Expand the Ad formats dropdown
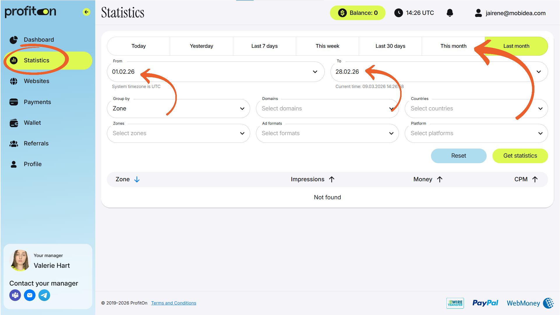Screen dimensions: 560x315 pos(327,133)
